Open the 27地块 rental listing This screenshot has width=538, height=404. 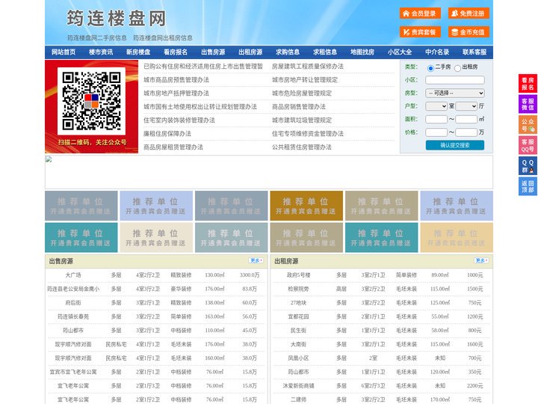298,303
